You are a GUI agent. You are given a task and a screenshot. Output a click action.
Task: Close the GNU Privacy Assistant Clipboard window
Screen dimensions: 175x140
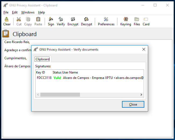(x=167, y=5)
